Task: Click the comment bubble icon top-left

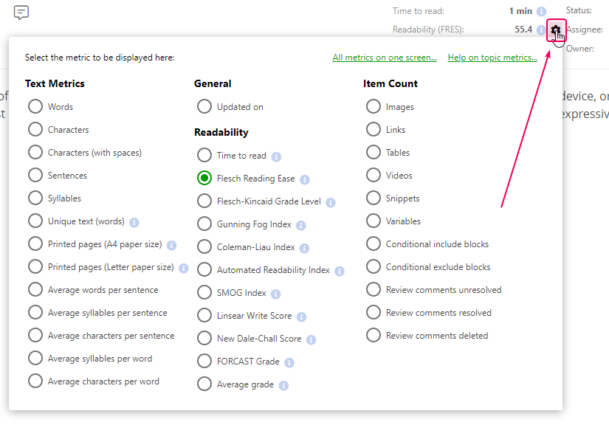Action: [21, 13]
